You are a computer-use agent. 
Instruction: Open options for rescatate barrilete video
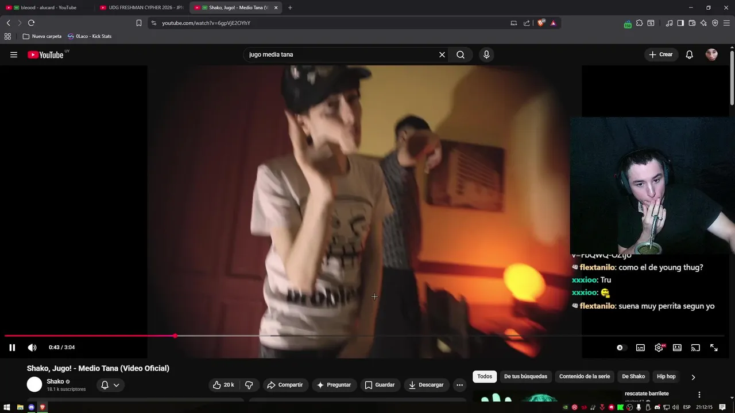699,395
